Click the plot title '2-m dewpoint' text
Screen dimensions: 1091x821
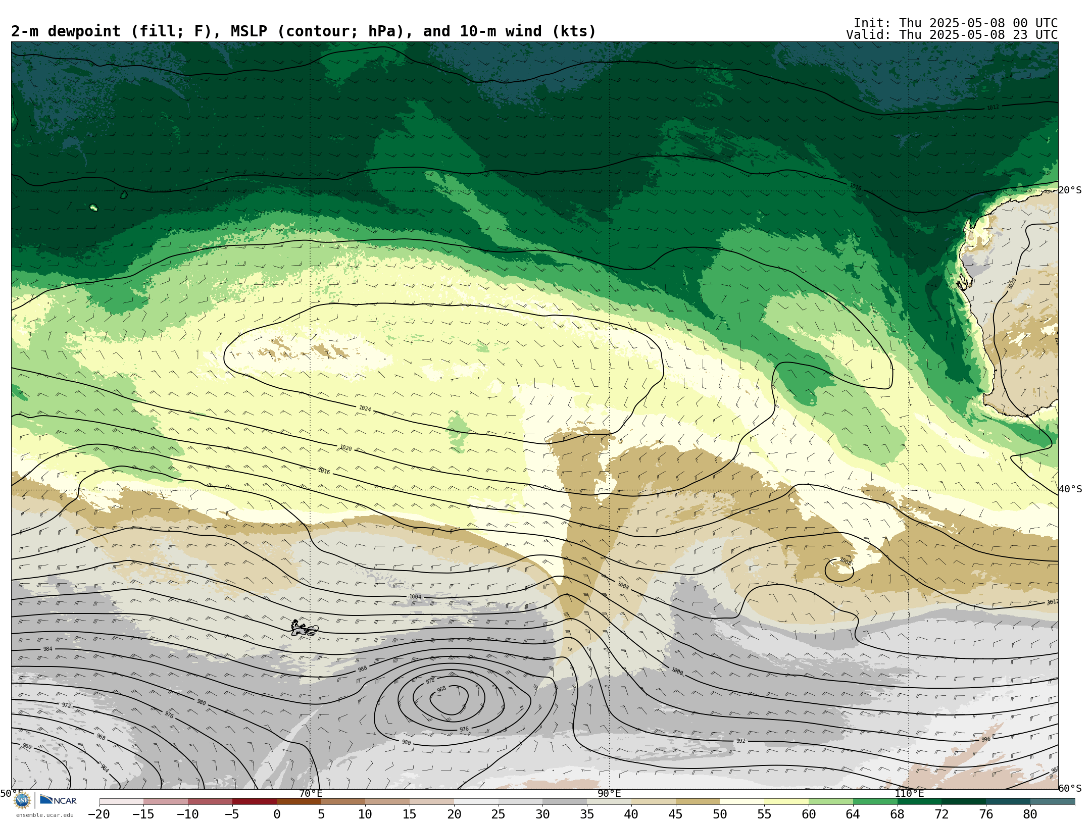pos(66,31)
